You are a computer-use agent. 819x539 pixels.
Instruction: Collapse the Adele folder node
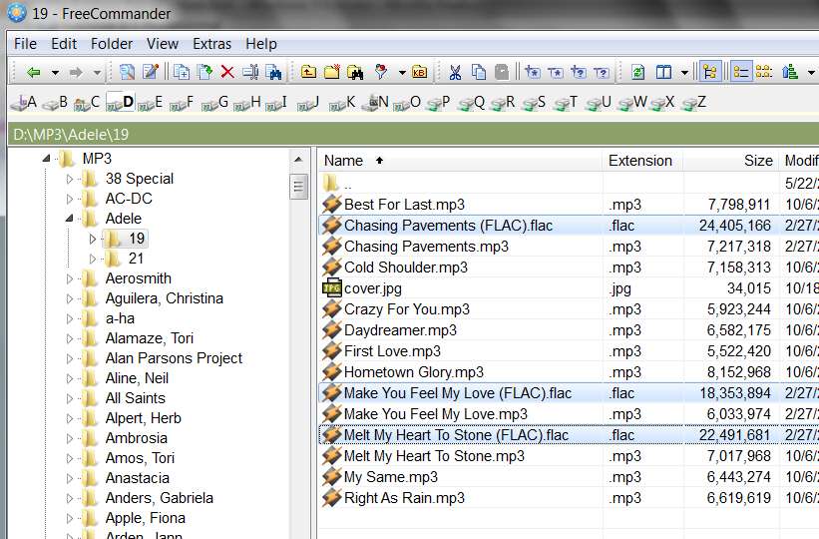[70, 219]
